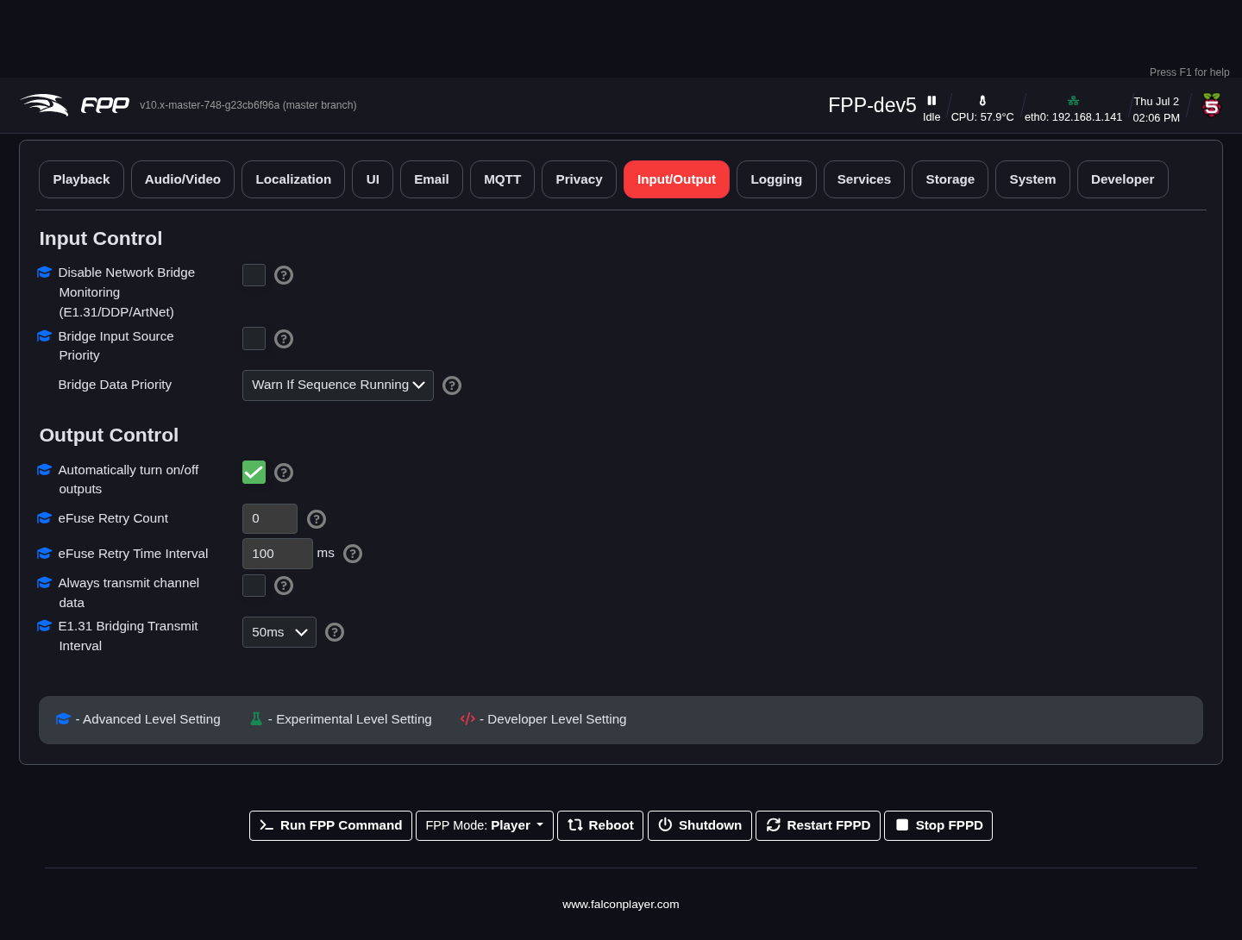Click the Developer Level code legend icon
The image size is (1242, 940).
[467, 719]
